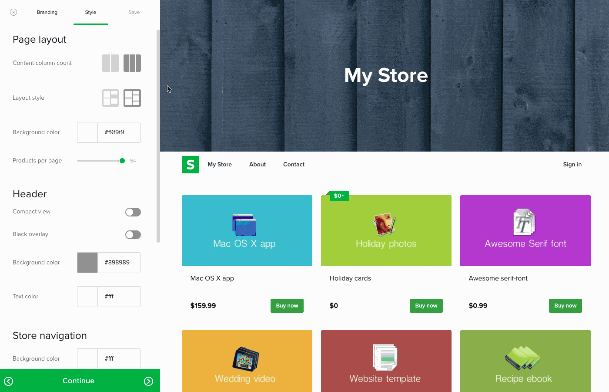Screen dimensions: 609x392
Task: Choose the bordered grid layout style icon
Action: (x=132, y=98)
